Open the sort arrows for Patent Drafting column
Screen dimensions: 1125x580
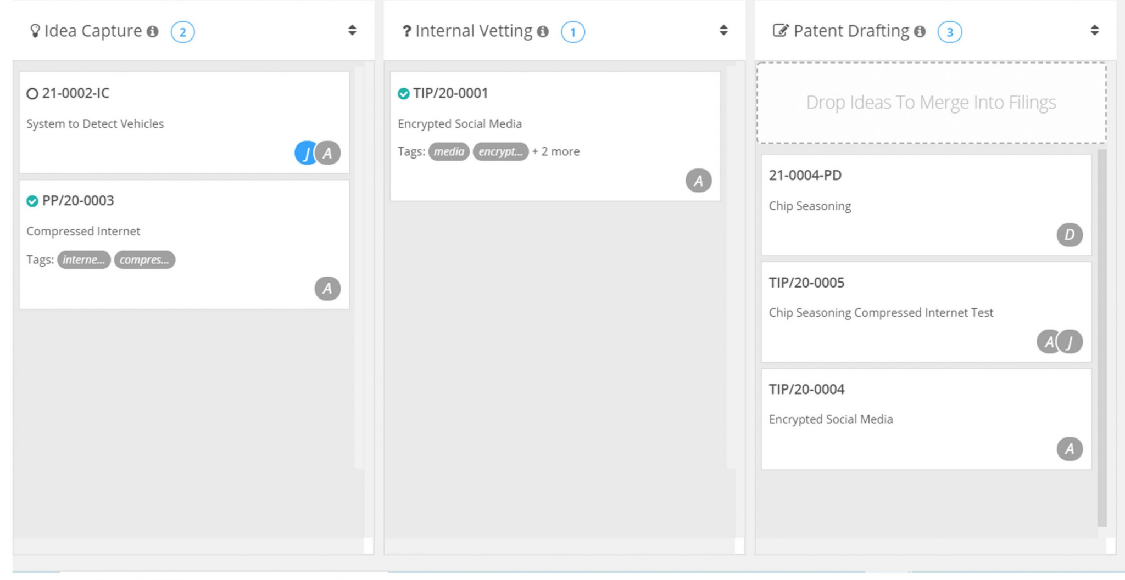(x=1095, y=31)
